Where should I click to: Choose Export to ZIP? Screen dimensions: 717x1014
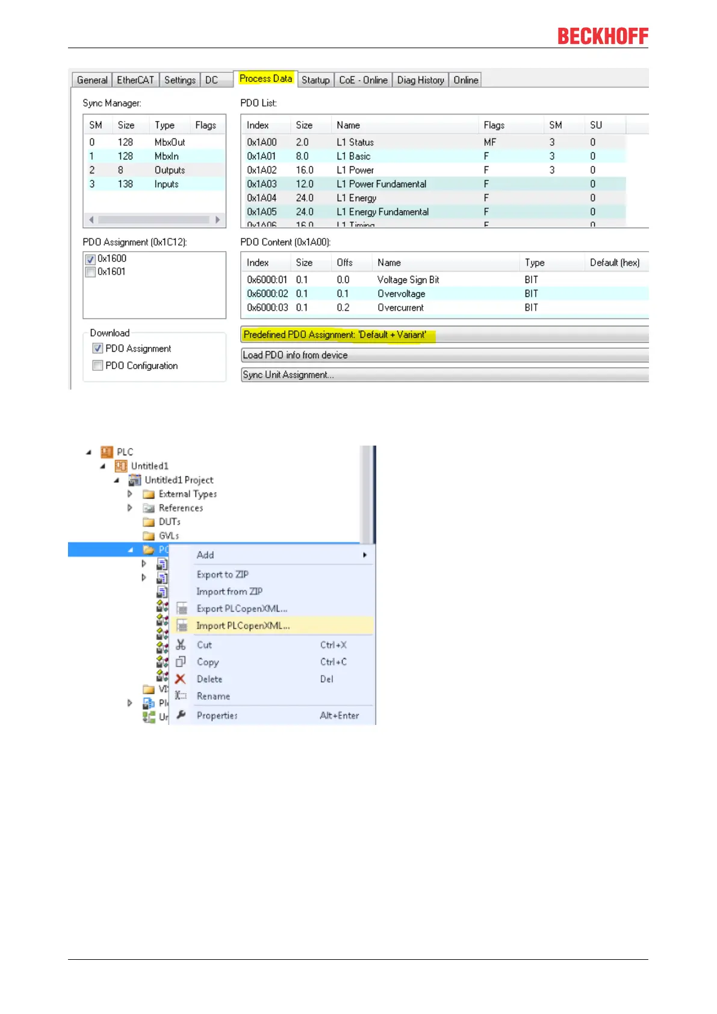(272, 574)
